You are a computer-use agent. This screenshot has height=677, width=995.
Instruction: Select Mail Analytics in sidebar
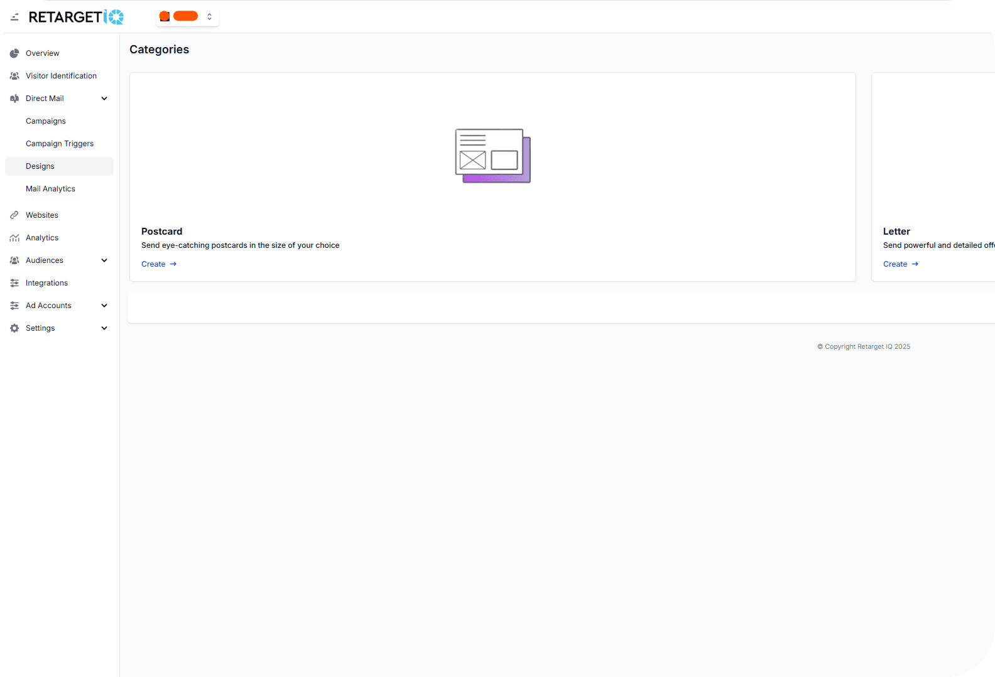pos(50,189)
